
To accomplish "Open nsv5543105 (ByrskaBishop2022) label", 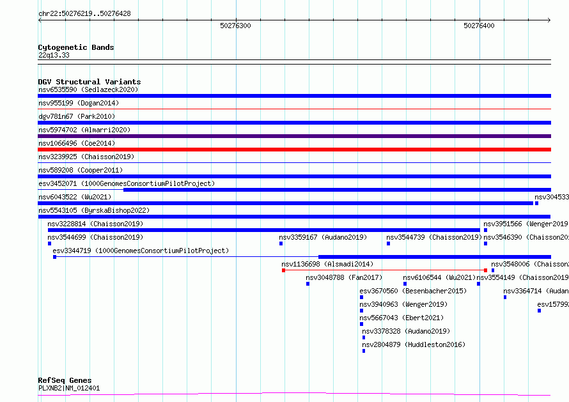I will [94, 210].
